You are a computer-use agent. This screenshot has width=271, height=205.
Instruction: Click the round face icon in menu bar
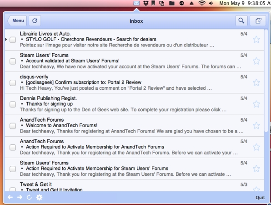point(181,3)
